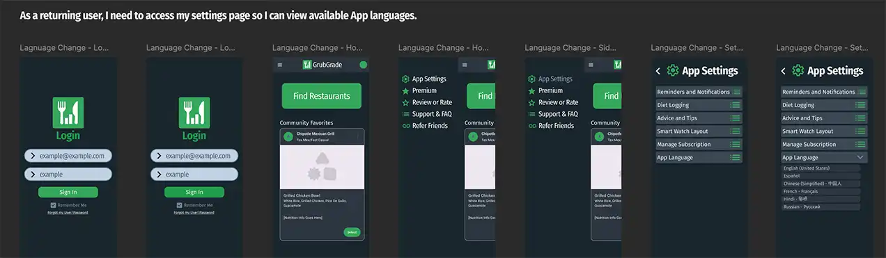Click back arrow in settings frame showing language list
The height and width of the screenshot is (258, 886).
click(x=784, y=71)
